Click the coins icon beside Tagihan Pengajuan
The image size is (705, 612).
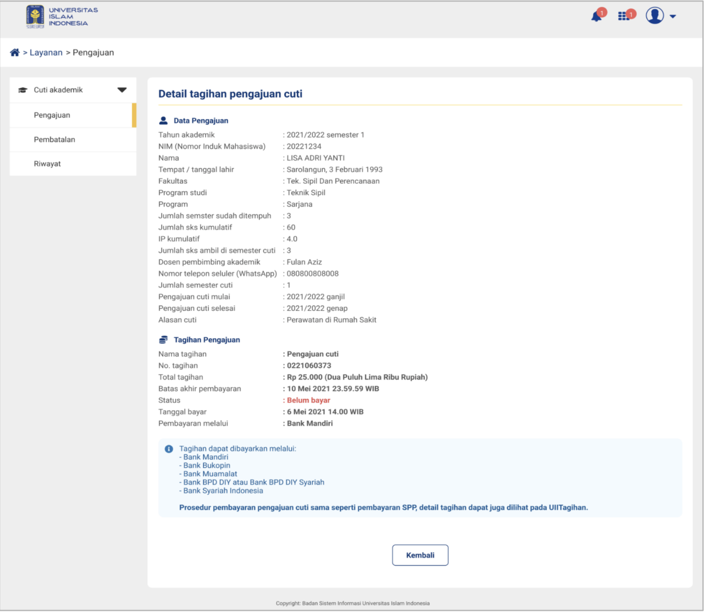163,340
